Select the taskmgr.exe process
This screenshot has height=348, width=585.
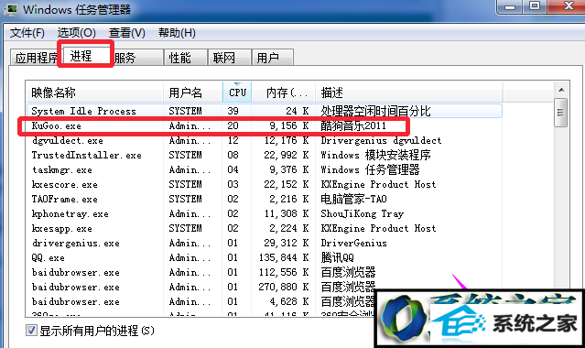265,170
